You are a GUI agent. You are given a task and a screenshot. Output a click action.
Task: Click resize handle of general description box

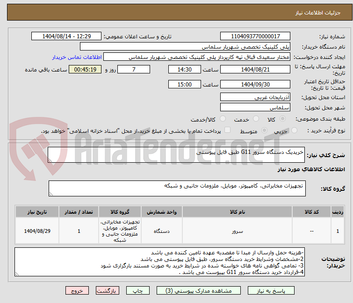point(50,160)
